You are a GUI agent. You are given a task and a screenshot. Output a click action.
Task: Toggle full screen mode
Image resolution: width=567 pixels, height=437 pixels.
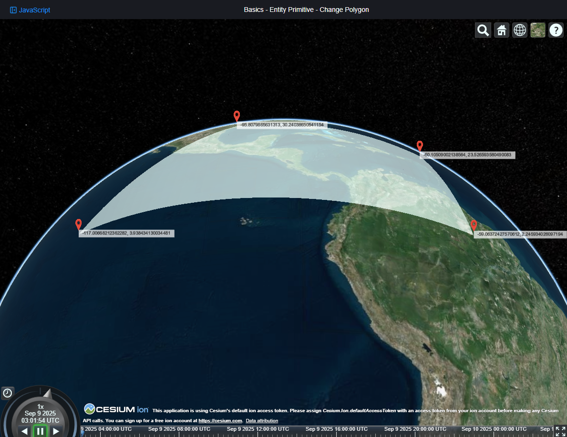pyautogui.click(x=560, y=431)
